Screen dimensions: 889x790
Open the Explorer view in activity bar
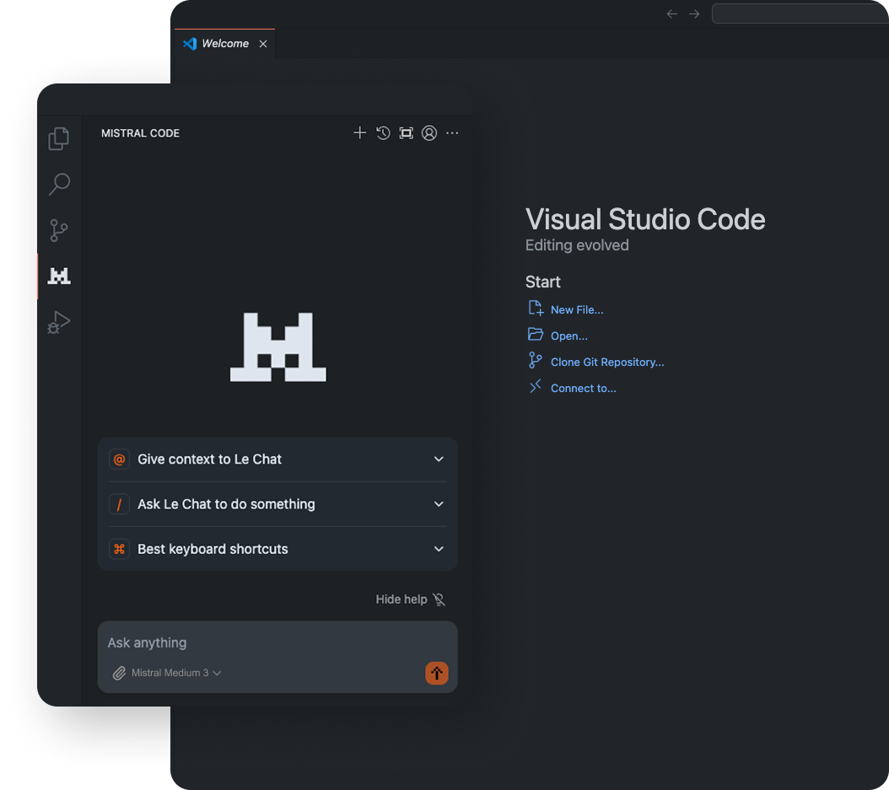coord(58,138)
